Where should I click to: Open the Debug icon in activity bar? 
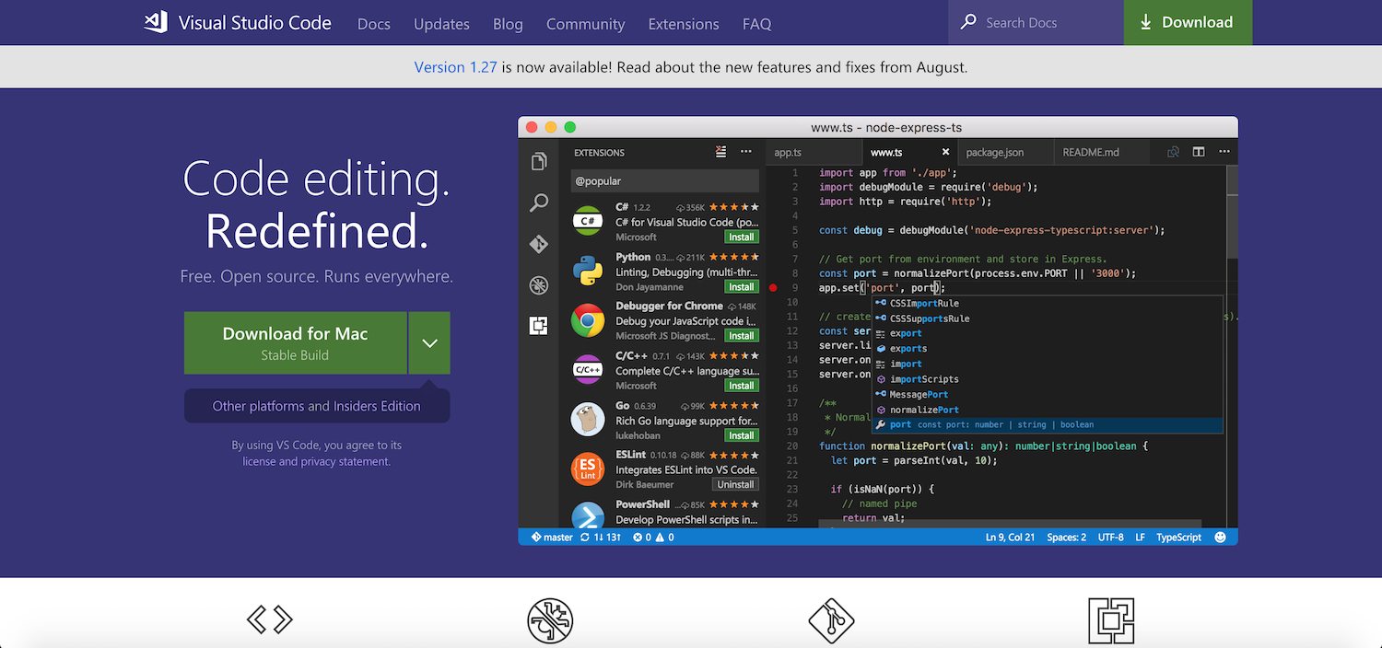(x=539, y=285)
